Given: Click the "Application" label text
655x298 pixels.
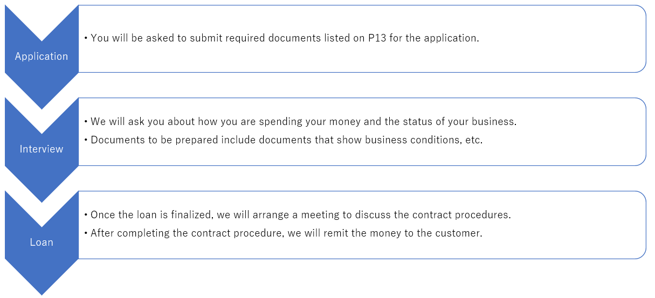Looking at the screenshot, I should click(42, 57).
